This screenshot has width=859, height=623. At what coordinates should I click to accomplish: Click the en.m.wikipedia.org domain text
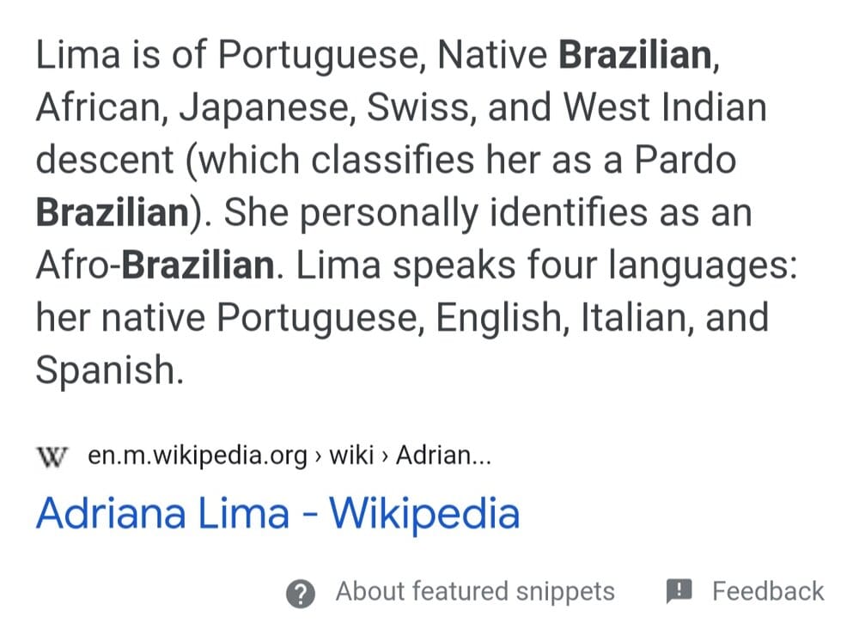tap(198, 455)
